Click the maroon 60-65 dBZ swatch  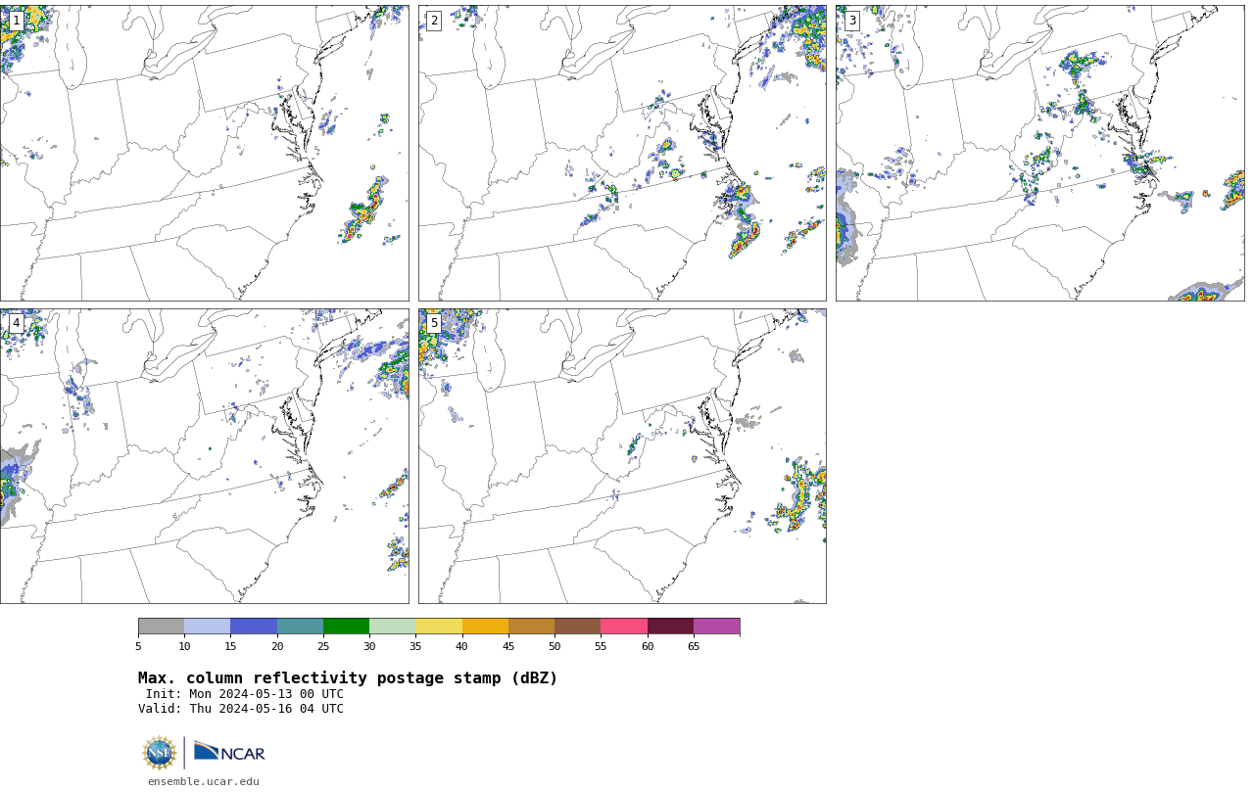pos(670,627)
